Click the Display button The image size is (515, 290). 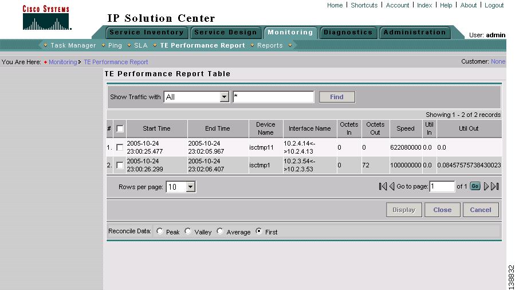click(404, 210)
